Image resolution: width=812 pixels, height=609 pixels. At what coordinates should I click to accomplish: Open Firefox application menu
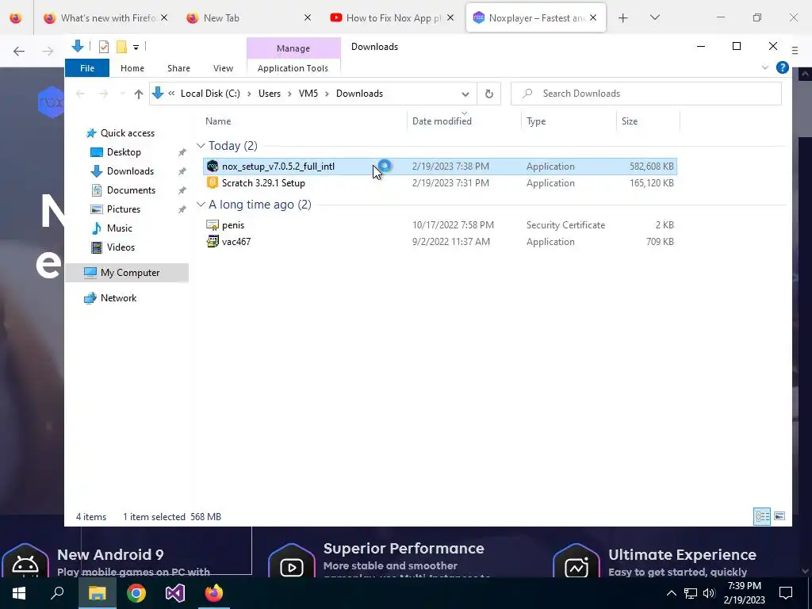click(x=795, y=51)
